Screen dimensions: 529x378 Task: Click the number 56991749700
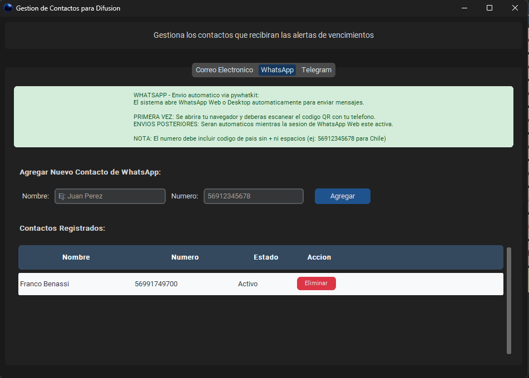pyautogui.click(x=156, y=284)
